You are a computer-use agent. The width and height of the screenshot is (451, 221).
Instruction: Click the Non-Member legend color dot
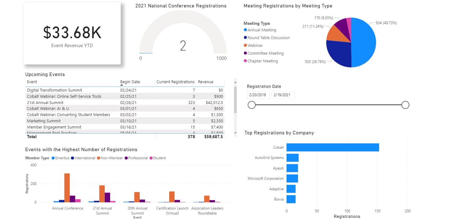[98, 158]
